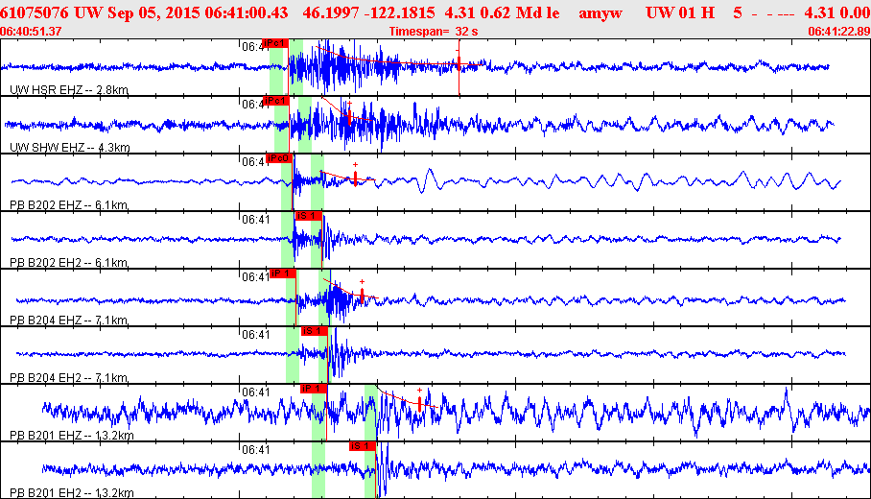Click the PB B204 EH2 channel label

click(x=69, y=377)
